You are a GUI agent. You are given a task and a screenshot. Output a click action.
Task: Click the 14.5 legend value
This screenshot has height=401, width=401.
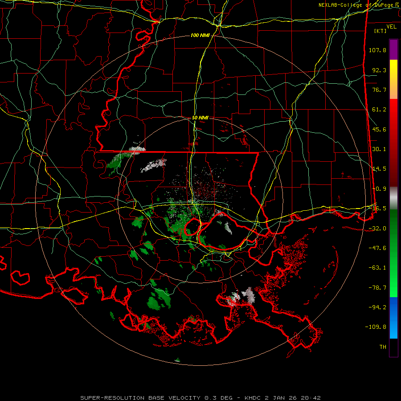coord(379,169)
